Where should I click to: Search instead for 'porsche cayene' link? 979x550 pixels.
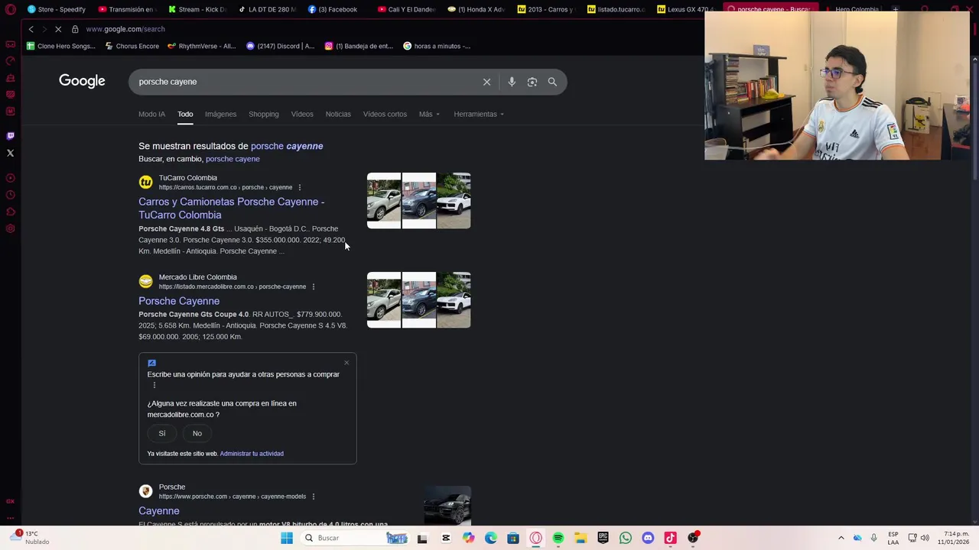(x=233, y=159)
